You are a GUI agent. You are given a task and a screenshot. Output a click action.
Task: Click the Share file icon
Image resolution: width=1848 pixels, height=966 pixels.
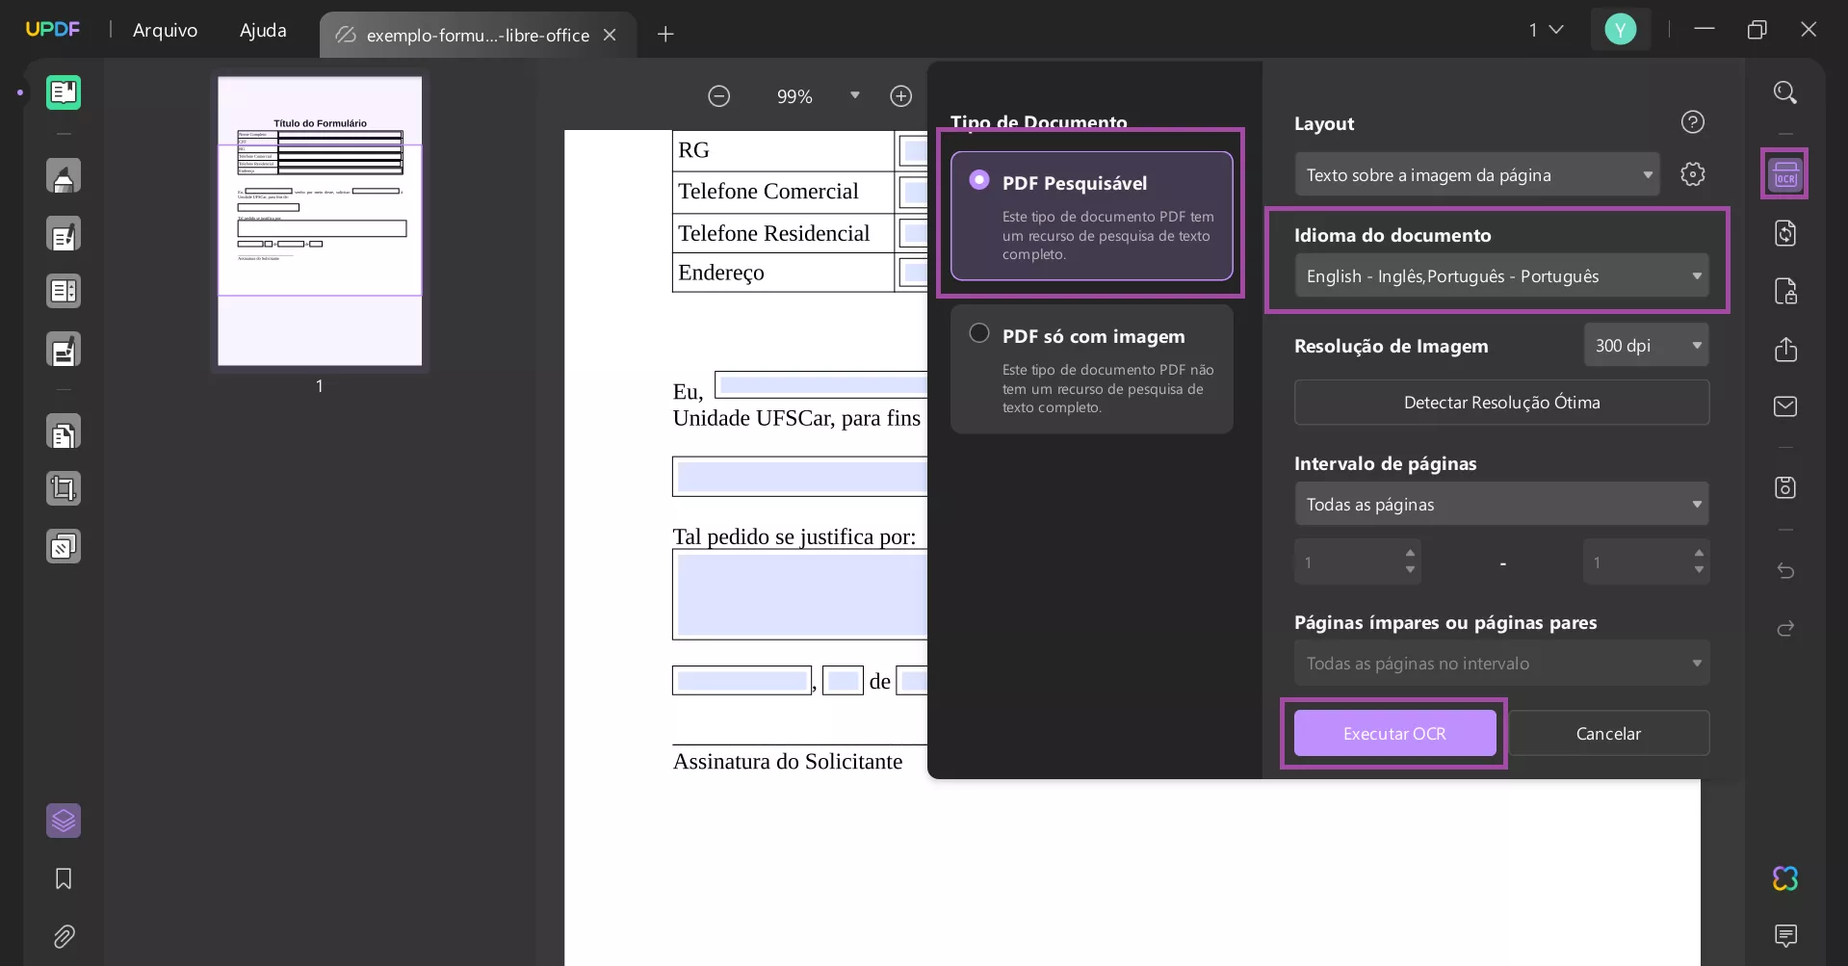tap(1785, 349)
